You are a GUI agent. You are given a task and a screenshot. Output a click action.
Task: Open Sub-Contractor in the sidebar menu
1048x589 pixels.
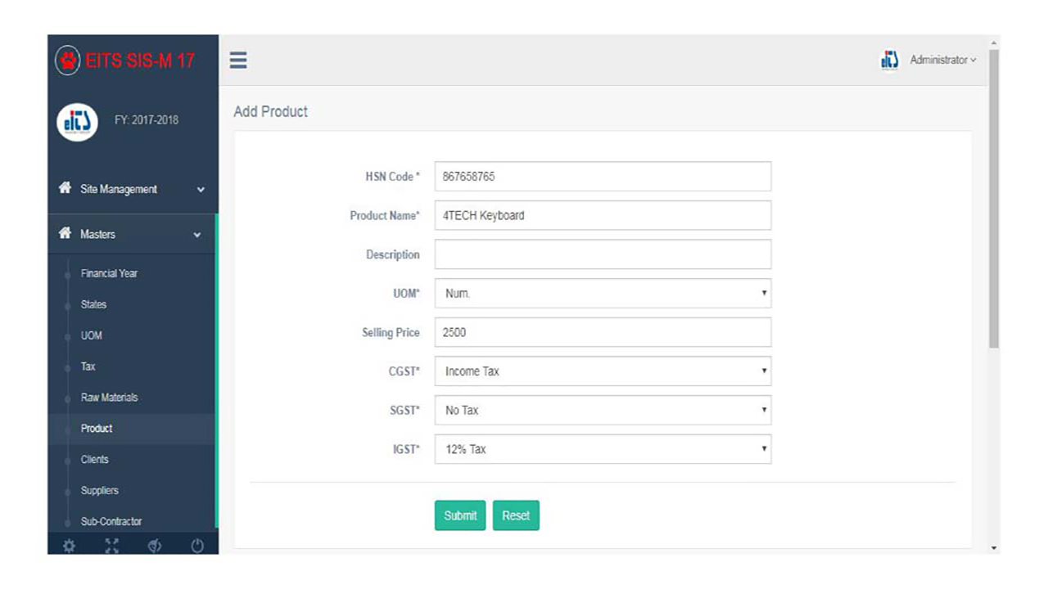[x=111, y=521]
